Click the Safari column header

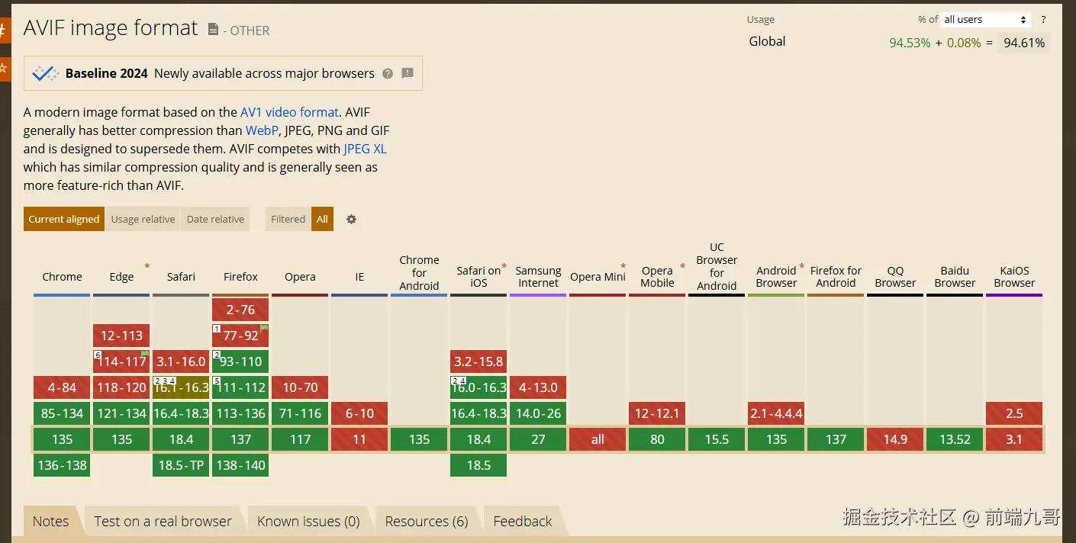coord(181,277)
